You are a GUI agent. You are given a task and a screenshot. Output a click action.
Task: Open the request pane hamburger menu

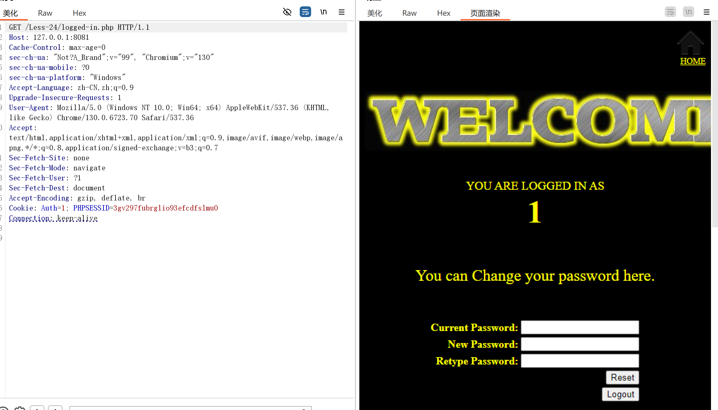(x=342, y=12)
